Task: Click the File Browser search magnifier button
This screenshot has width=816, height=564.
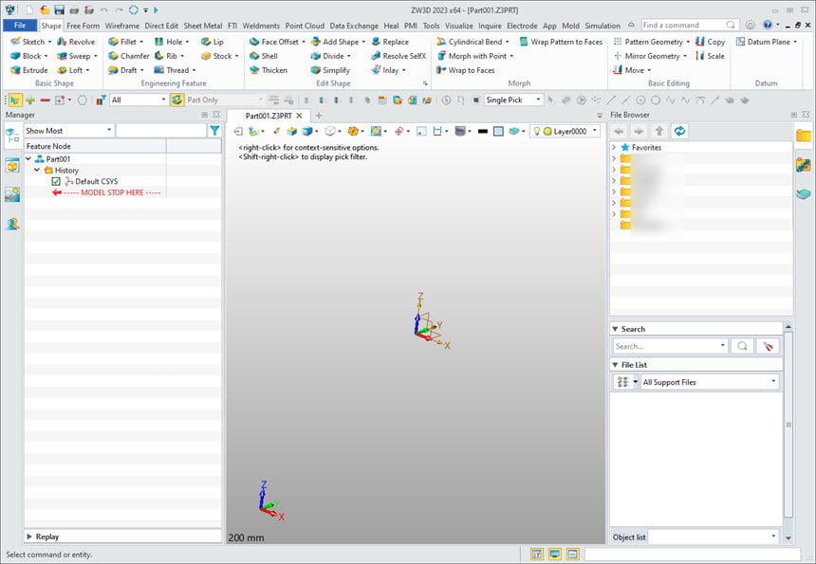Action: tap(742, 346)
